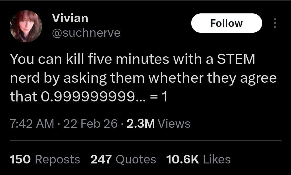Open the @suchnerve handle link
The width and height of the screenshot is (291, 175).
[x=86, y=33]
